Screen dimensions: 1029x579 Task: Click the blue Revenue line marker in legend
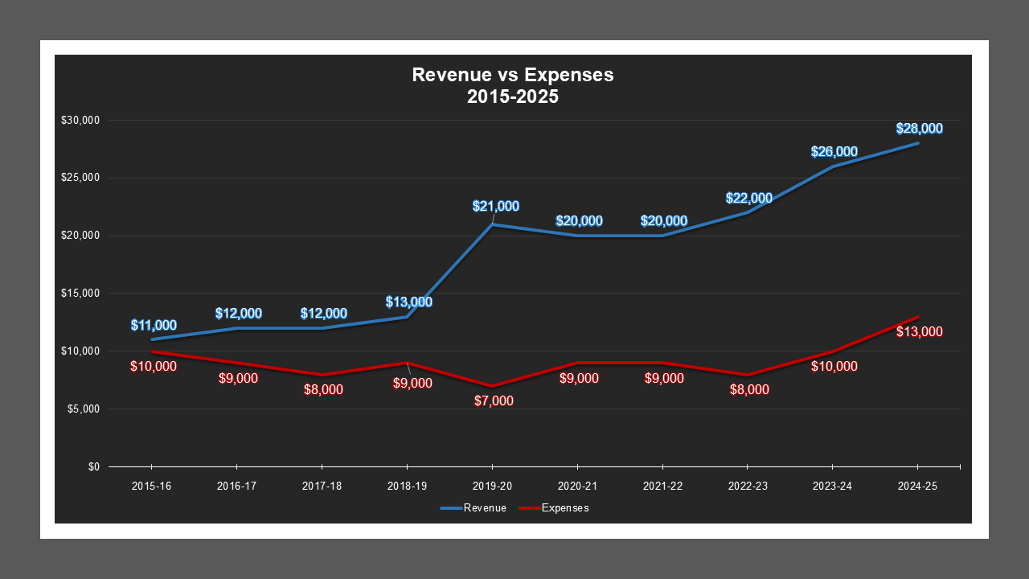coord(450,507)
